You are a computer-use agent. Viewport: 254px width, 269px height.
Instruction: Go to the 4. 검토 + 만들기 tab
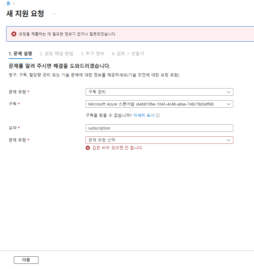coord(128,54)
